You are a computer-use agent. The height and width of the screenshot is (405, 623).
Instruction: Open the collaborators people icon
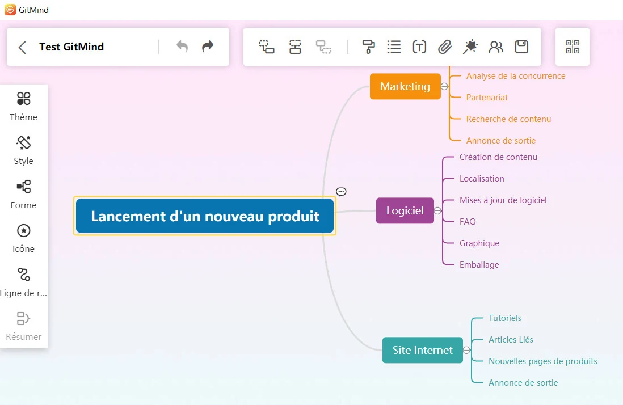(x=496, y=47)
